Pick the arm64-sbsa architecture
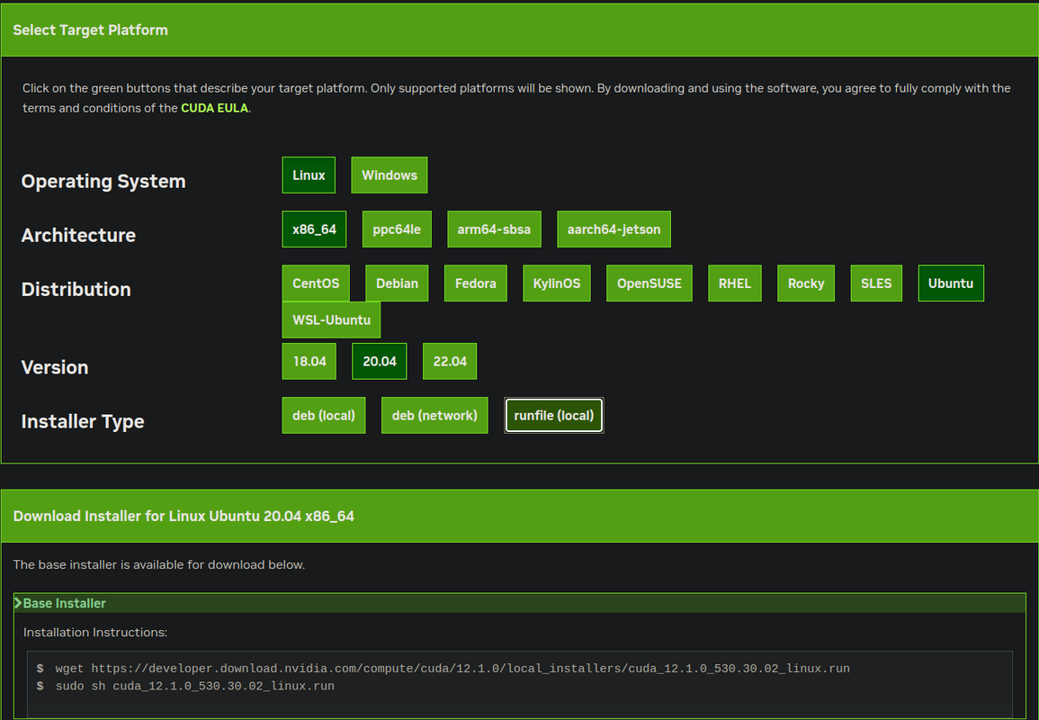This screenshot has height=720, width=1039. point(494,229)
